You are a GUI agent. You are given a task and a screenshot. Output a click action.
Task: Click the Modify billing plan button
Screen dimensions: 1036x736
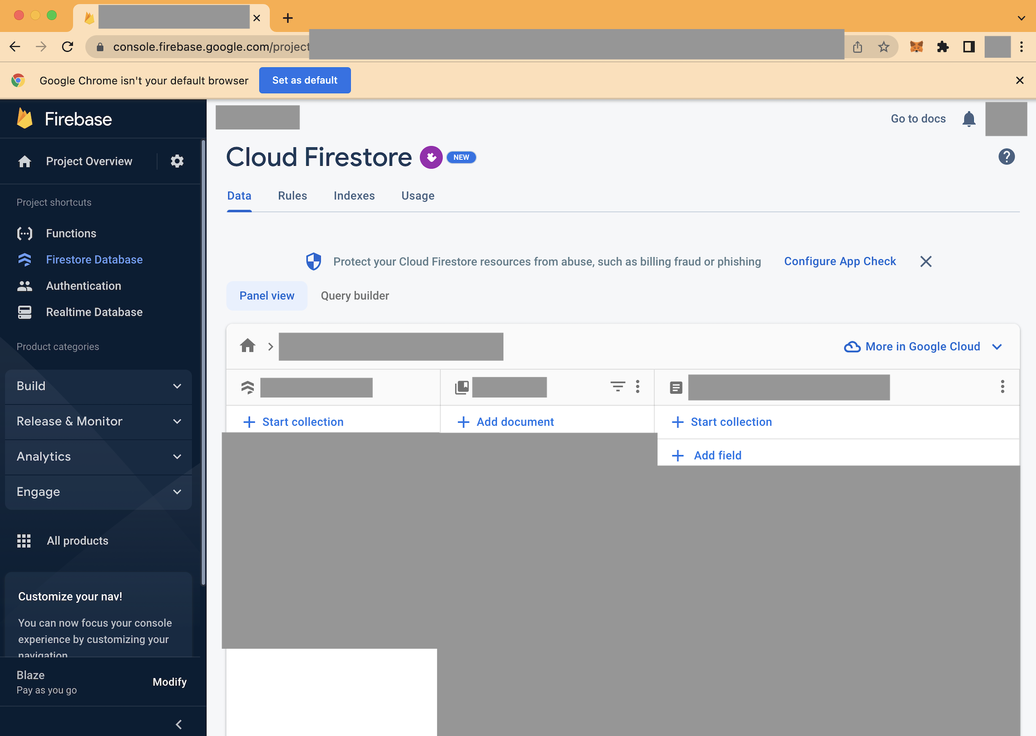coord(170,681)
